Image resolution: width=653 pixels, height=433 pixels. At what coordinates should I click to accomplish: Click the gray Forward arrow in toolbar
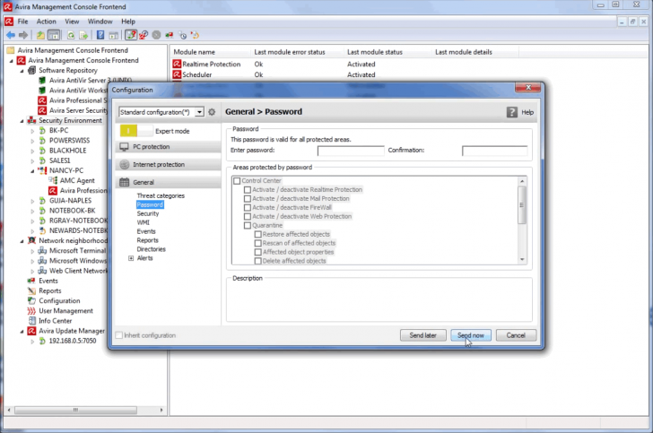click(x=23, y=35)
